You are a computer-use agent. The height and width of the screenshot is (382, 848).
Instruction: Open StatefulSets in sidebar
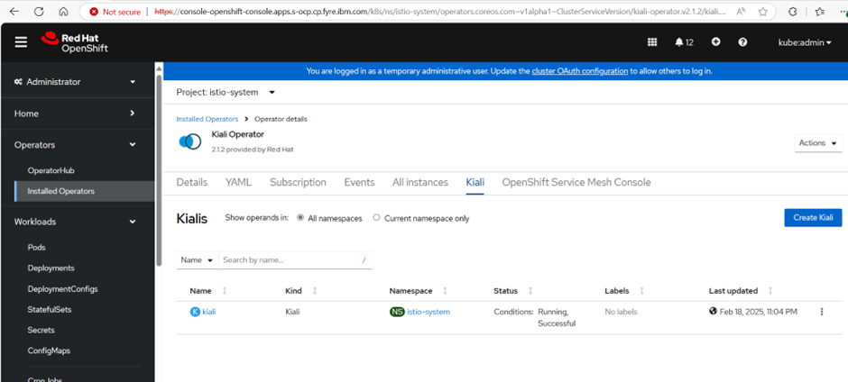50,310
